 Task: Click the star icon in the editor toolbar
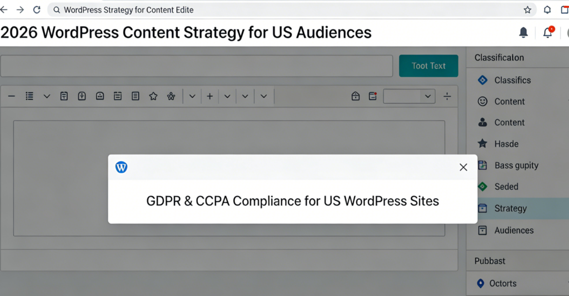[153, 96]
